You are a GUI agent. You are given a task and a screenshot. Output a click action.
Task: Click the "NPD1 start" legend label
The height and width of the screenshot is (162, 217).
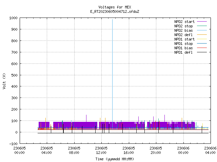(x=184, y=39)
